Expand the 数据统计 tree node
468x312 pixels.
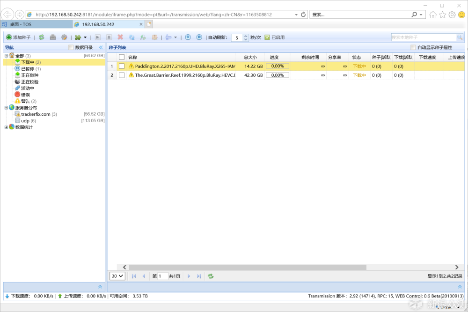coord(6,127)
